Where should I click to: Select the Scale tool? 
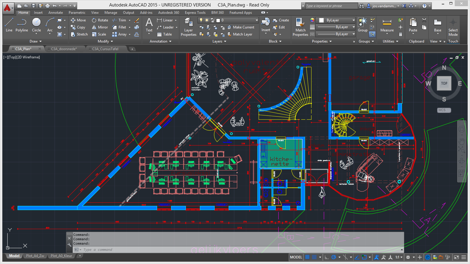pyautogui.click(x=99, y=34)
